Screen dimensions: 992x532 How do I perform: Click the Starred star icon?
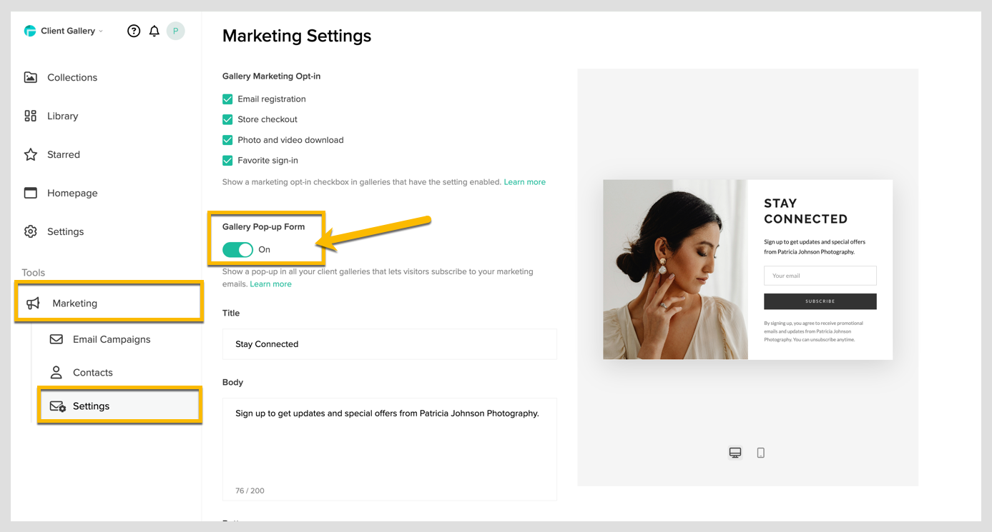[x=31, y=154]
